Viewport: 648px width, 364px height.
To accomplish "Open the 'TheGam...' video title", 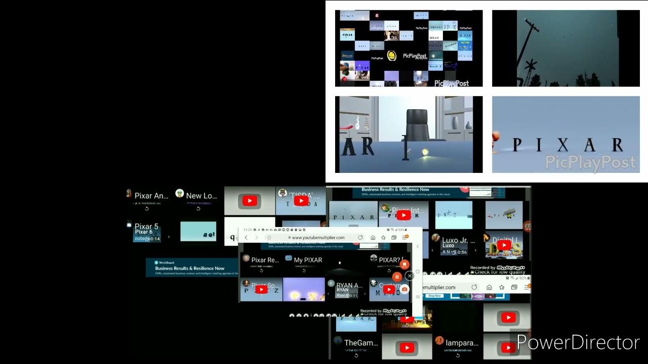I will coord(361,343).
